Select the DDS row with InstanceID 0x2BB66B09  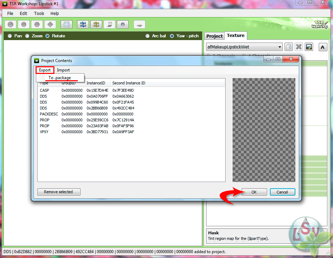pos(131,108)
